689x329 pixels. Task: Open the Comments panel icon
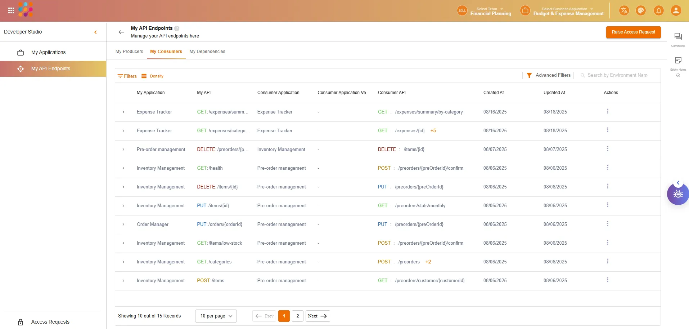[678, 36]
